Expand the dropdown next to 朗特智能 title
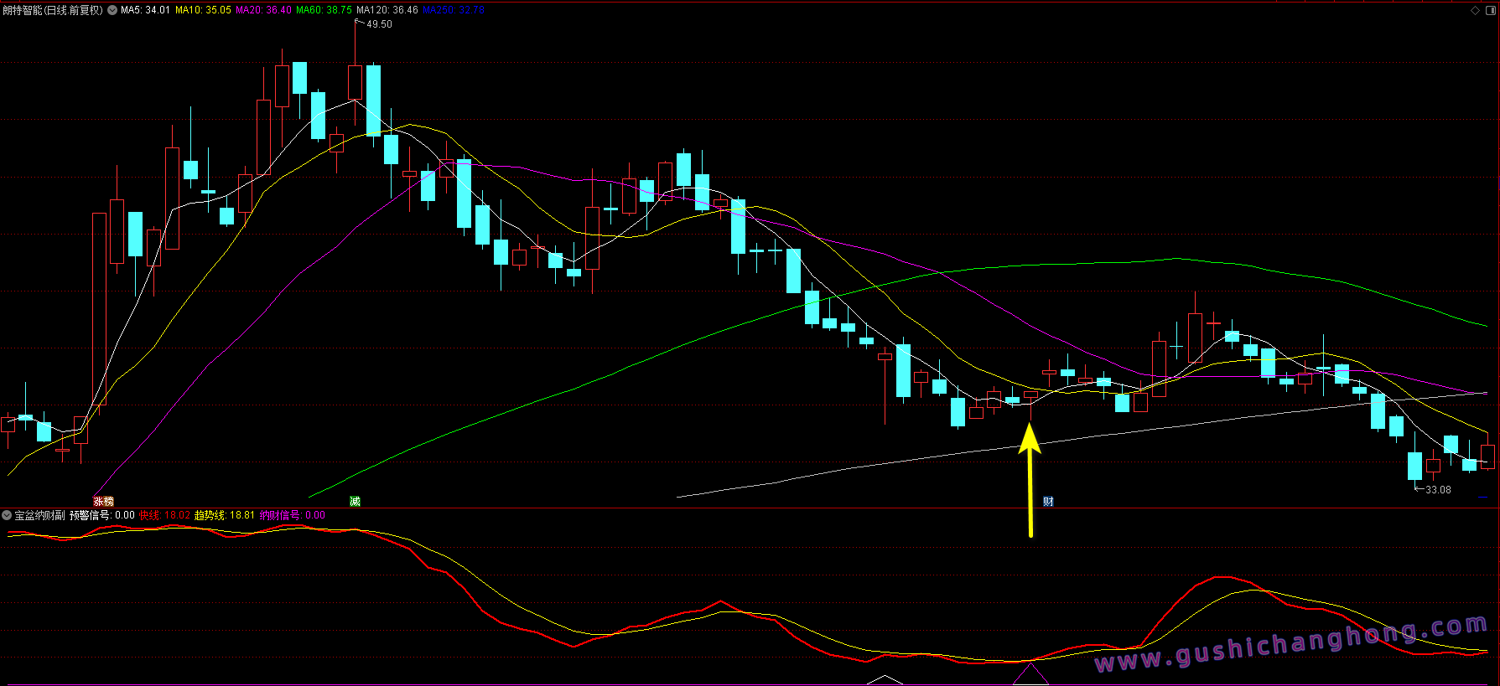 pos(112,10)
